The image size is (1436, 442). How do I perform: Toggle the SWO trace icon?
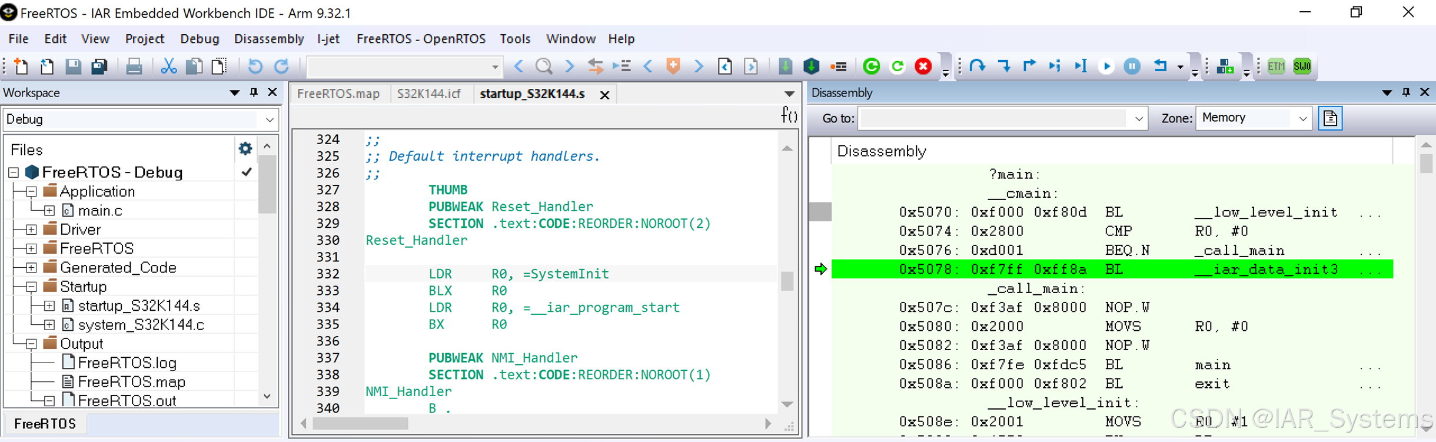pyautogui.click(x=1302, y=66)
